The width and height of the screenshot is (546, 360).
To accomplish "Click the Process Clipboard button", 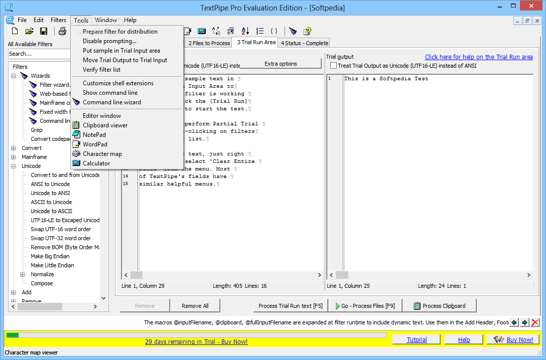I will point(440,306).
